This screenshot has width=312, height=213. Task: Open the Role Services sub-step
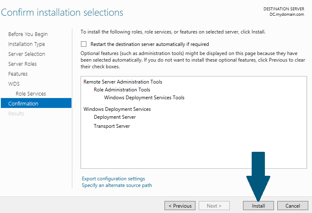pos(31,94)
